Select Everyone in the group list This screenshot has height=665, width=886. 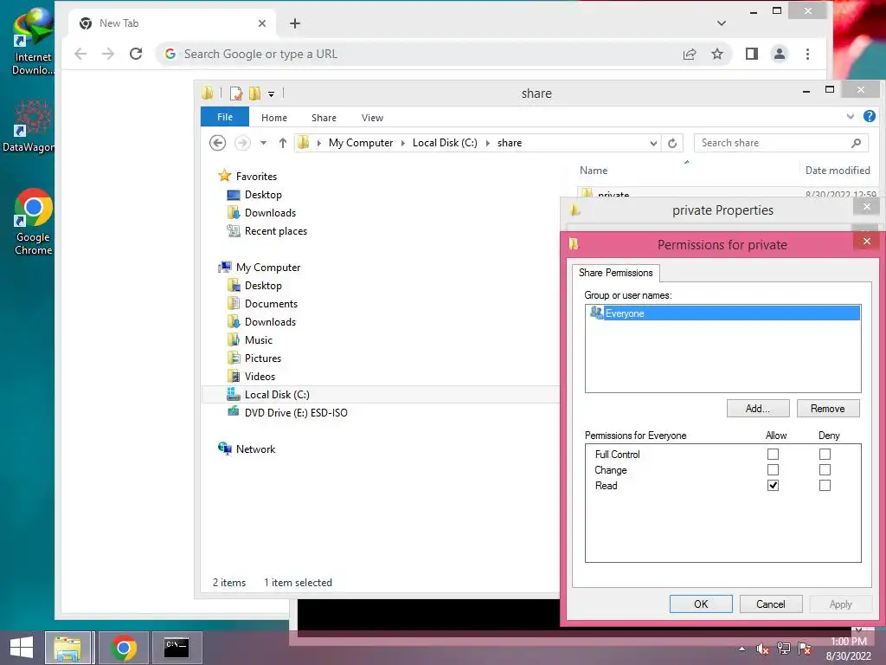coord(723,313)
